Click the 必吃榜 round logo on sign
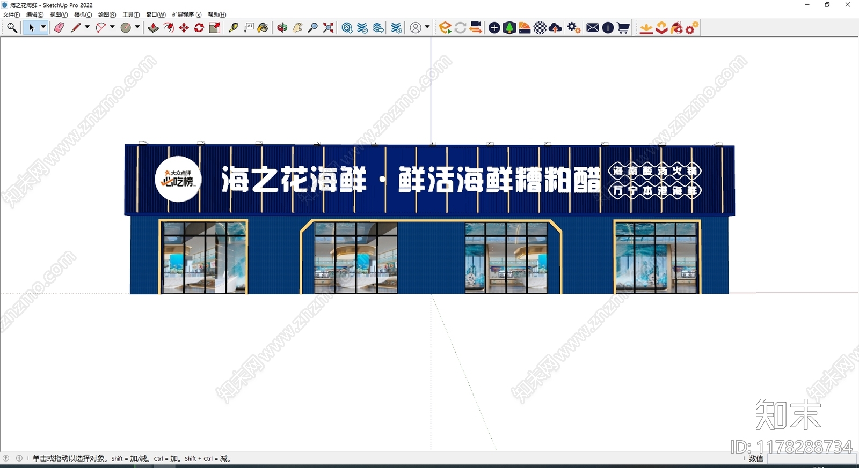 178,179
